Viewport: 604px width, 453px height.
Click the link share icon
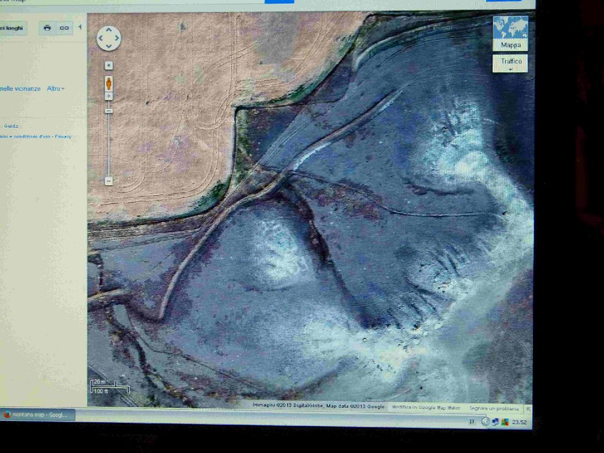[x=64, y=28]
